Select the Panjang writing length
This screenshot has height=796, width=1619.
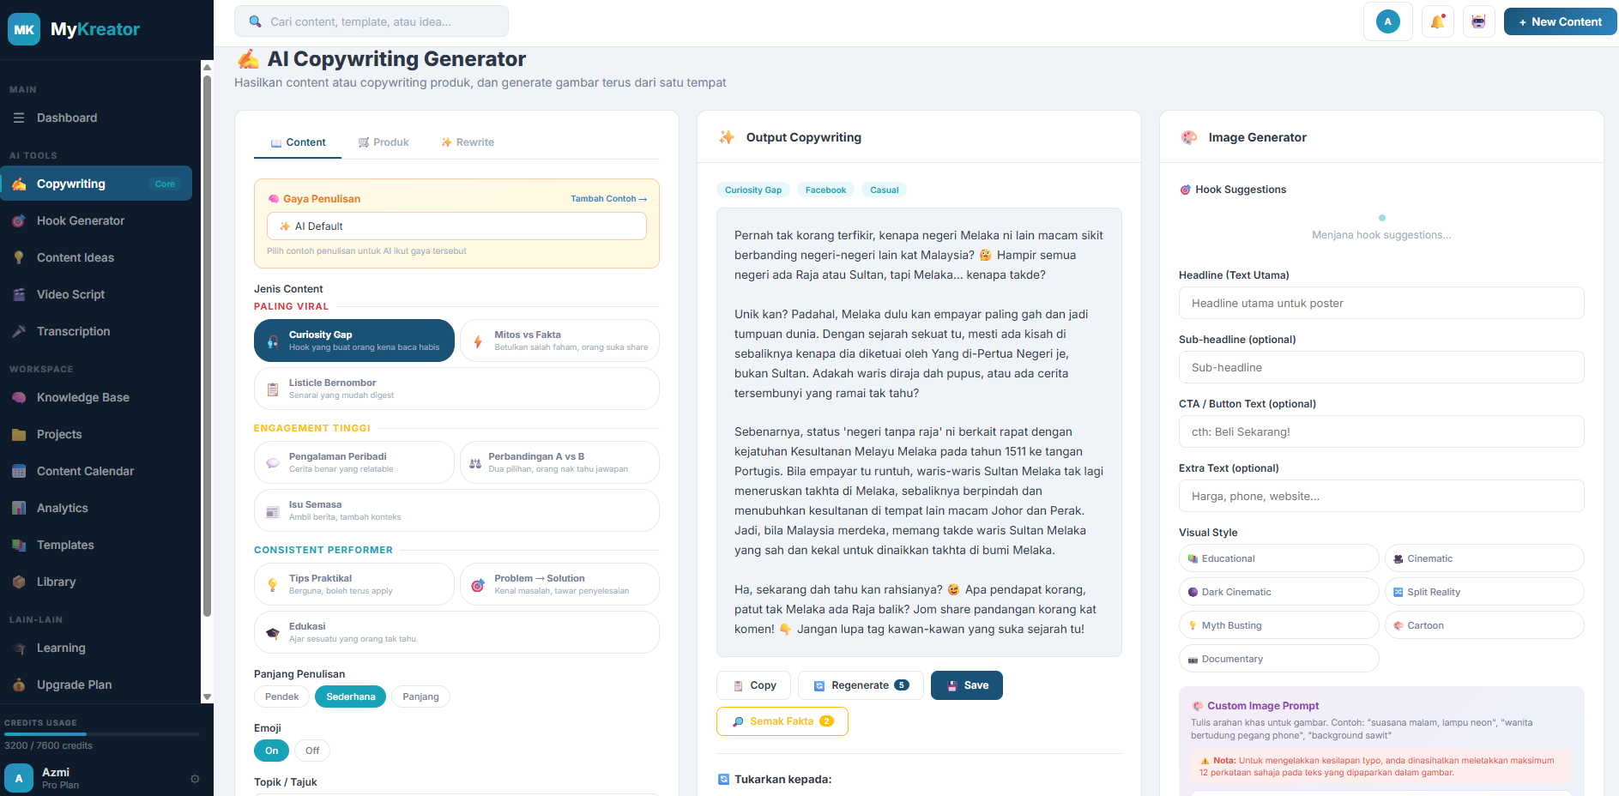point(420,696)
